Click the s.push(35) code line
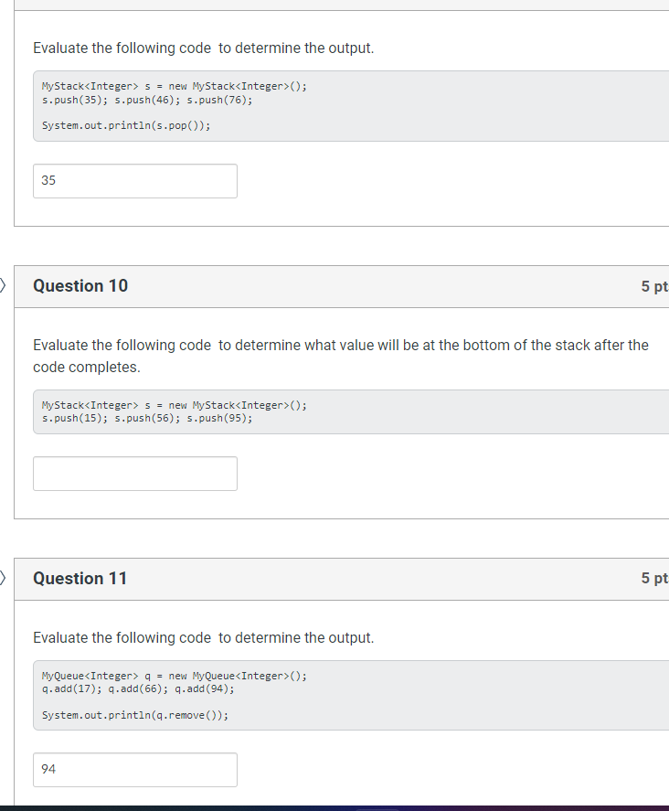Image resolution: width=669 pixels, height=811 pixels. (147, 101)
